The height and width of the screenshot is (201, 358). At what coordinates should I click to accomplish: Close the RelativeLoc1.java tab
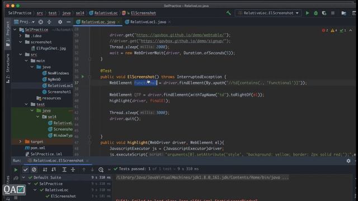[x=169, y=22]
